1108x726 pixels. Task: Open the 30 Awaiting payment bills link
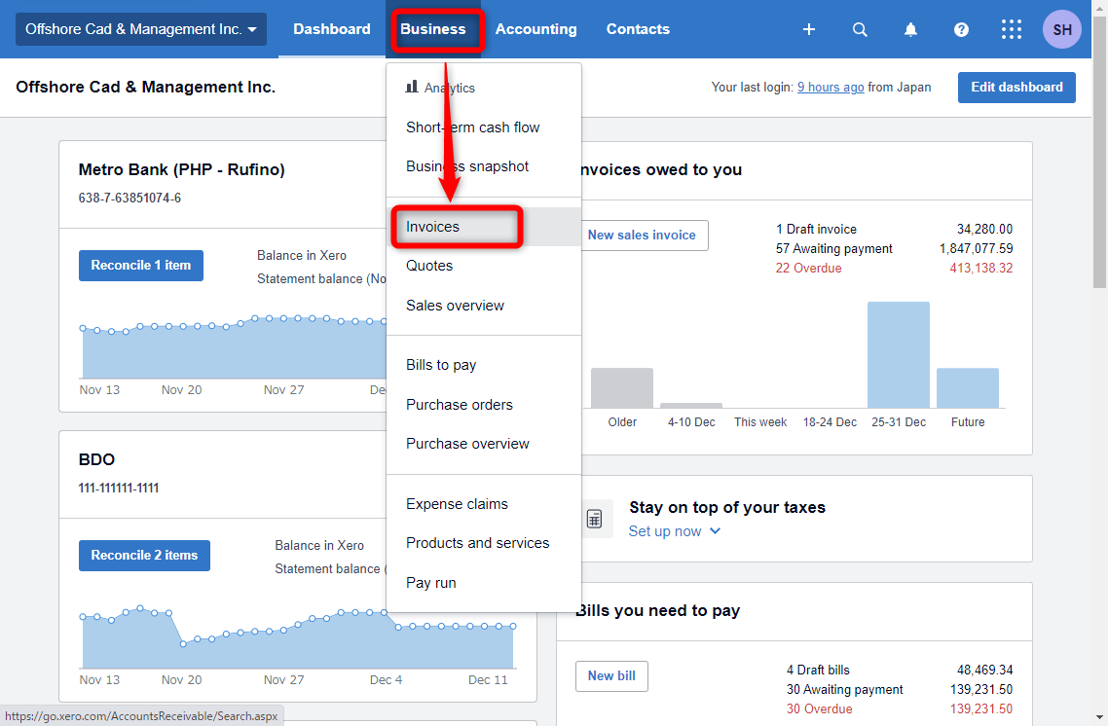point(844,689)
